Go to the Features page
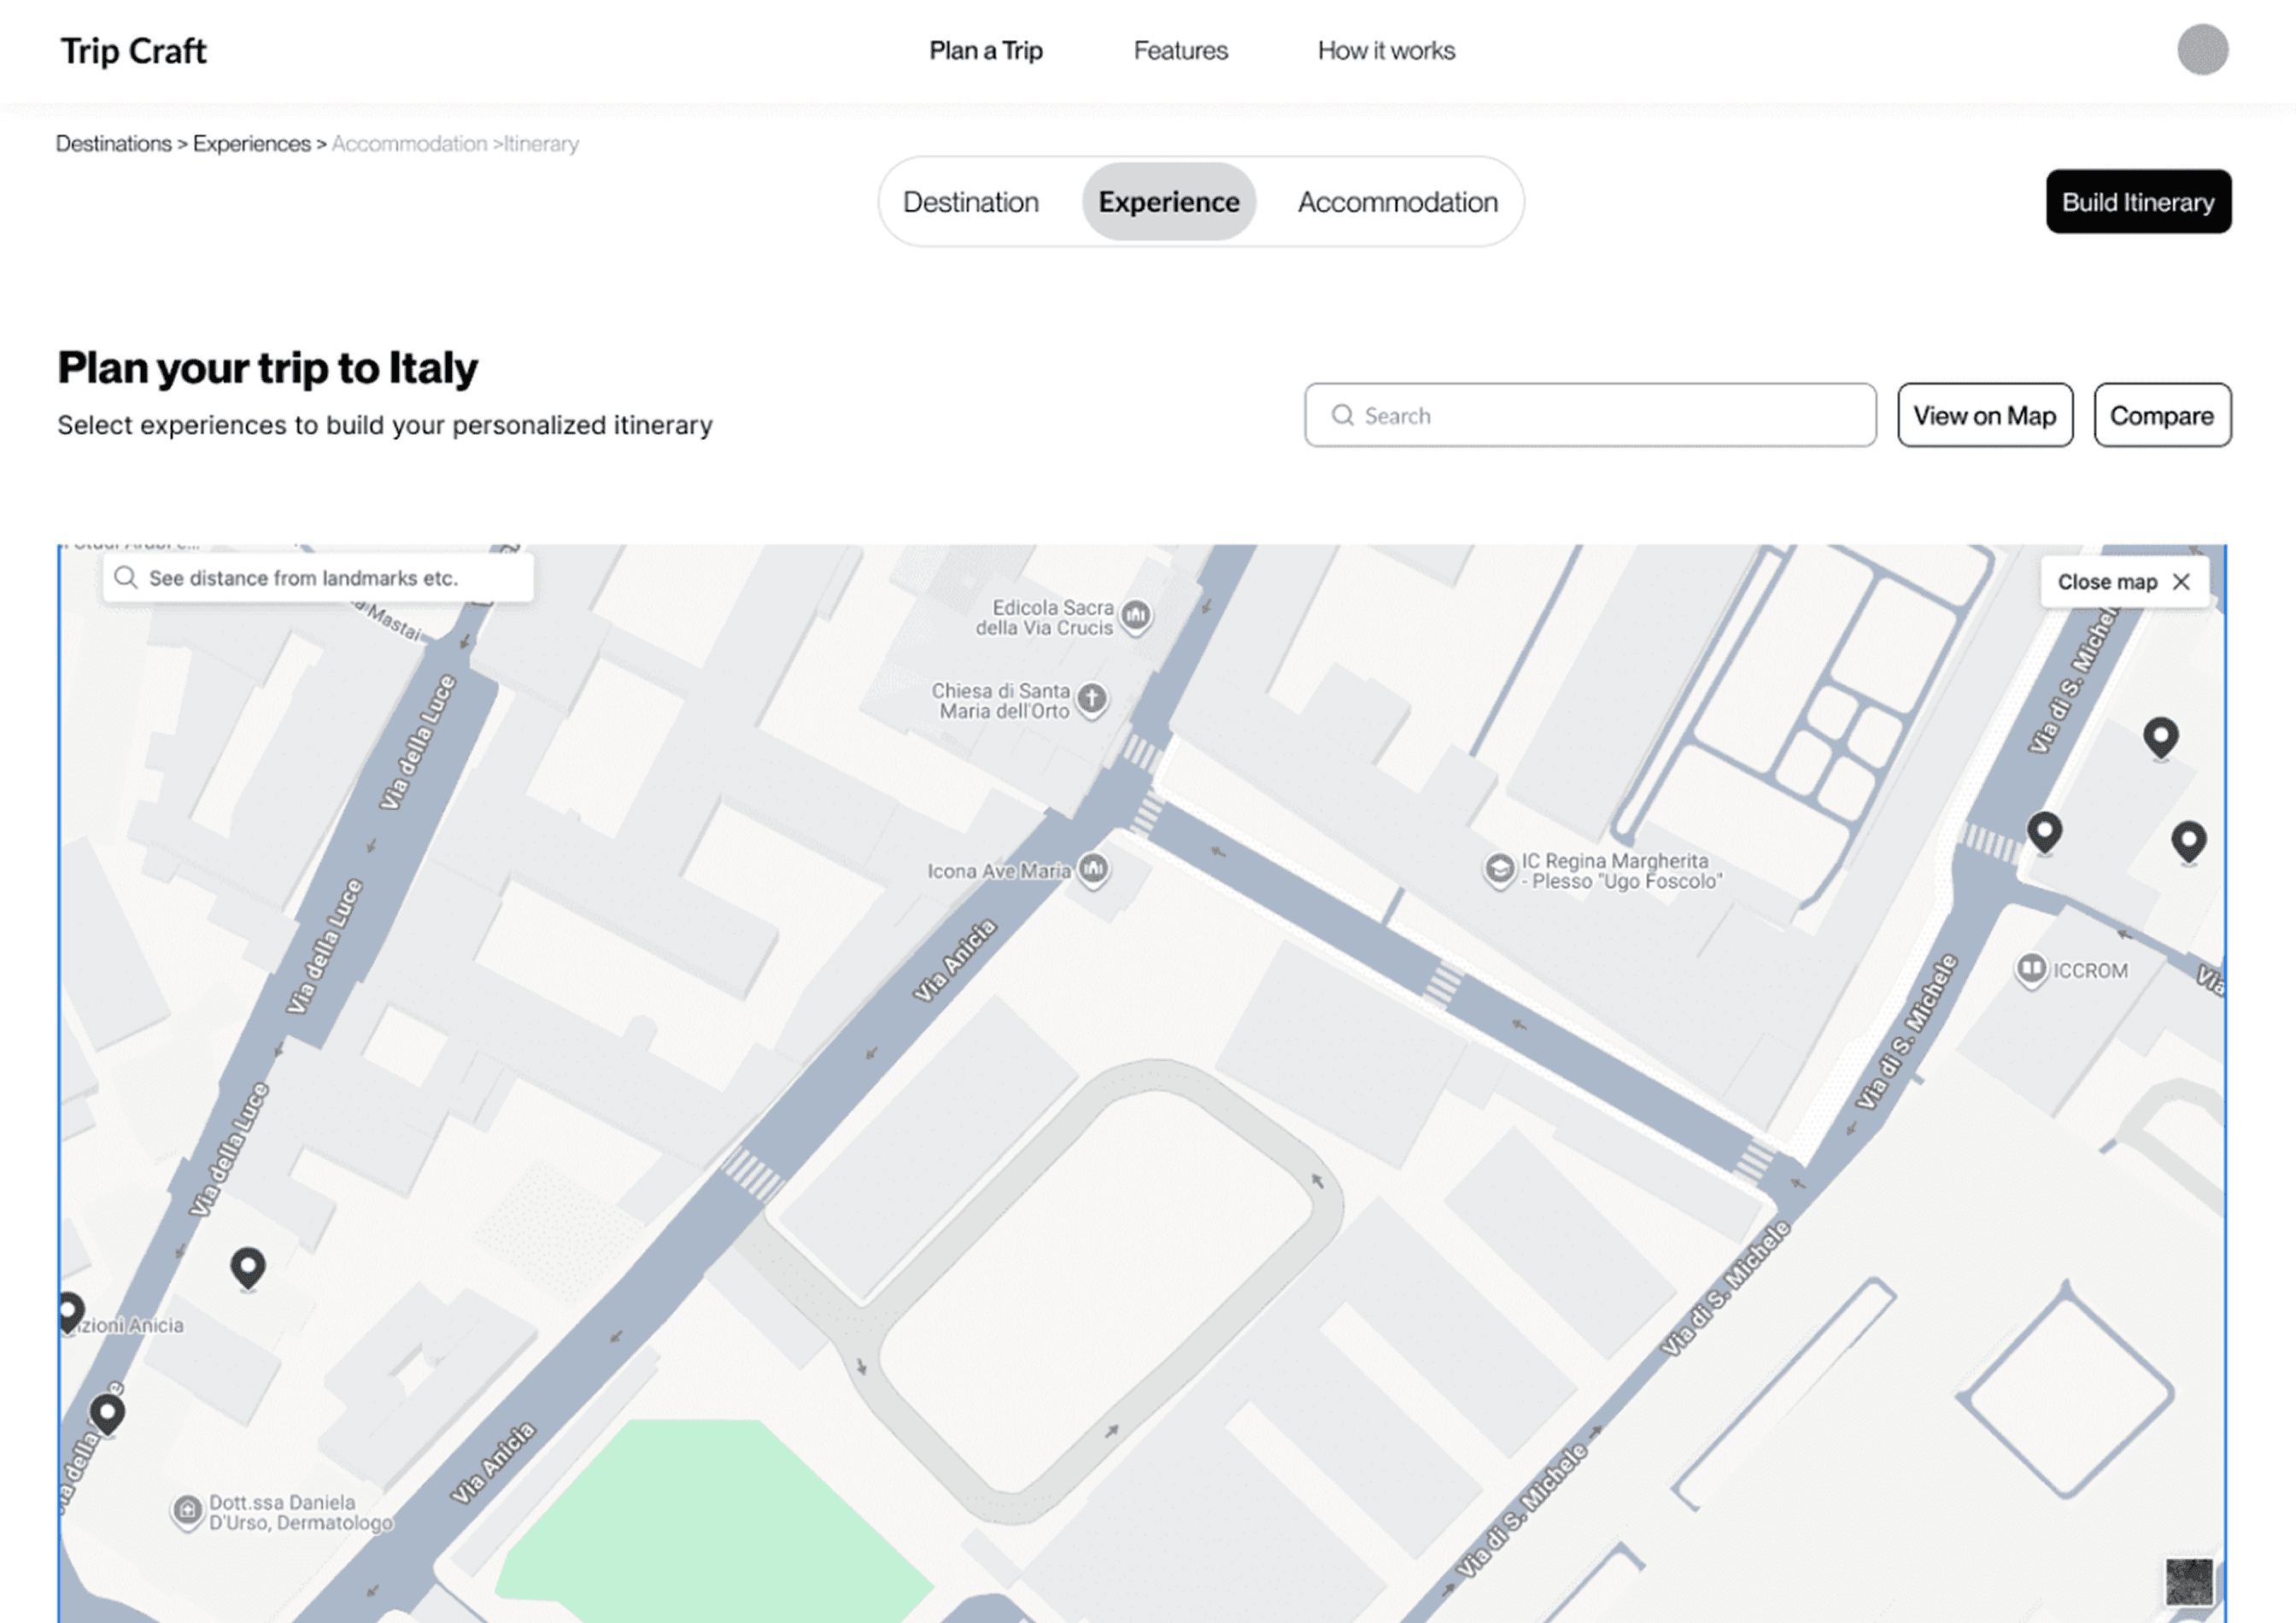This screenshot has width=2296, height=1623. pos(1180,51)
